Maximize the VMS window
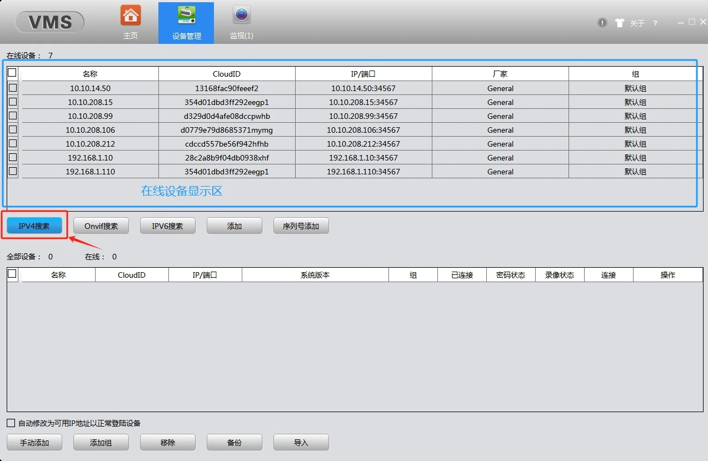Screen dimensions: 708x461 (x=692, y=22)
